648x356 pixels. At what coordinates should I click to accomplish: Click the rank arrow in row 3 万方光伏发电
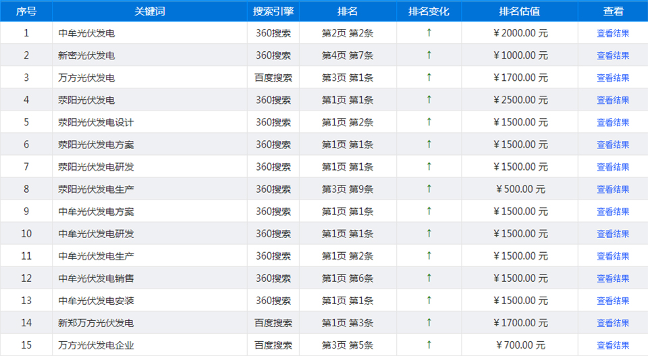(x=429, y=78)
